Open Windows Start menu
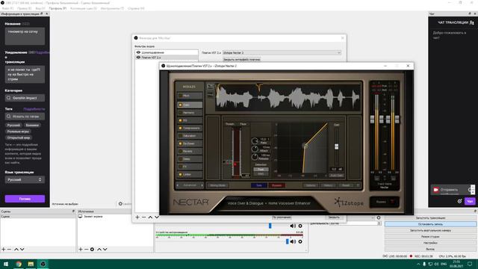The image size is (478, 269). (x=6, y=264)
